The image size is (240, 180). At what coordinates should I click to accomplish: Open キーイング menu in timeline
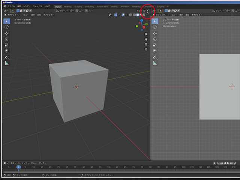pyautogui.click(x=24, y=163)
